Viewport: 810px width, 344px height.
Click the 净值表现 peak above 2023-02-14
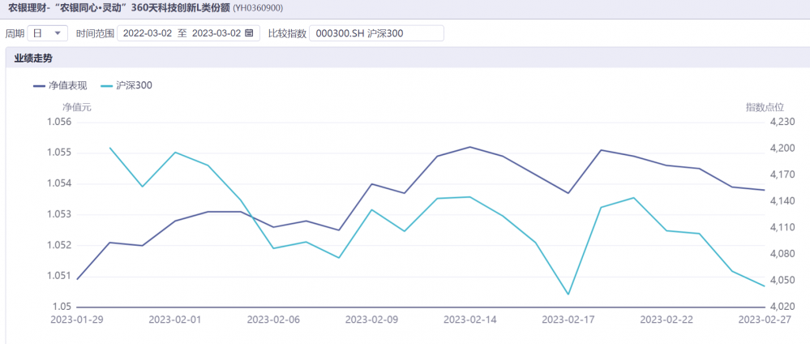[x=470, y=147]
